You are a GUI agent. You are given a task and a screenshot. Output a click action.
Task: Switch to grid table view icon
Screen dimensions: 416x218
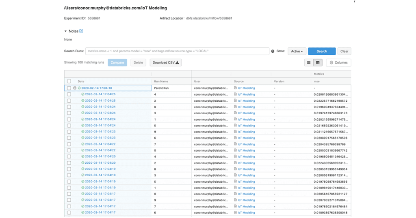pyautogui.click(x=318, y=63)
